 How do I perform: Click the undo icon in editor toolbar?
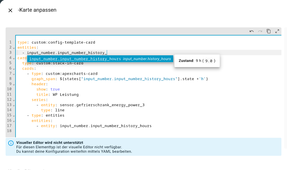pos(251,31)
